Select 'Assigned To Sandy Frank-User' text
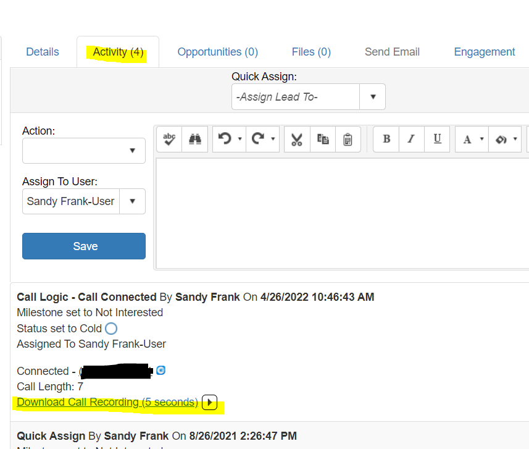This screenshot has height=449, width=529. click(x=91, y=344)
